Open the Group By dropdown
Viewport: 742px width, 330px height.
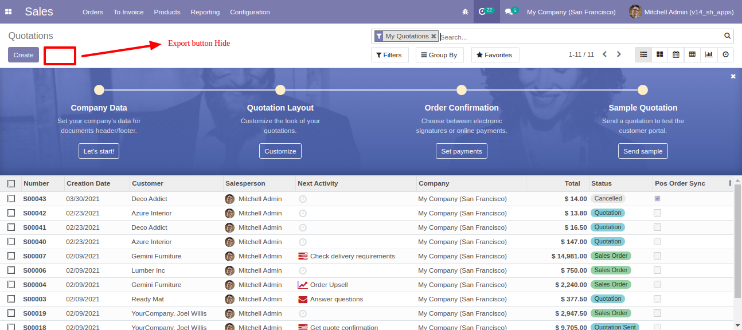[439, 55]
